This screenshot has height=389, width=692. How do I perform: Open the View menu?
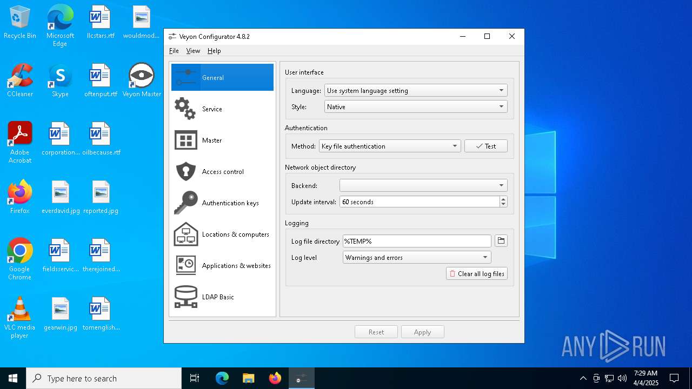tap(193, 51)
